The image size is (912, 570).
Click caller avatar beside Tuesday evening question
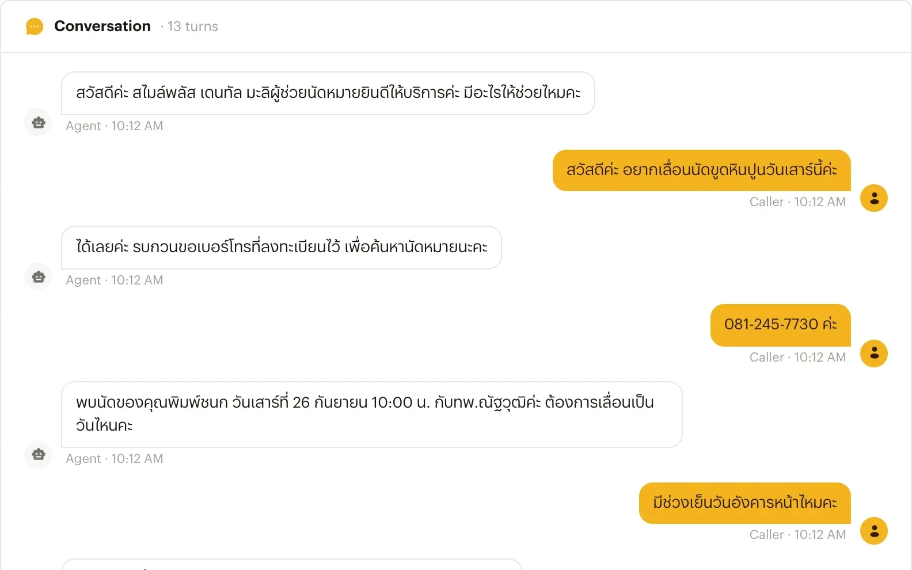tap(874, 530)
